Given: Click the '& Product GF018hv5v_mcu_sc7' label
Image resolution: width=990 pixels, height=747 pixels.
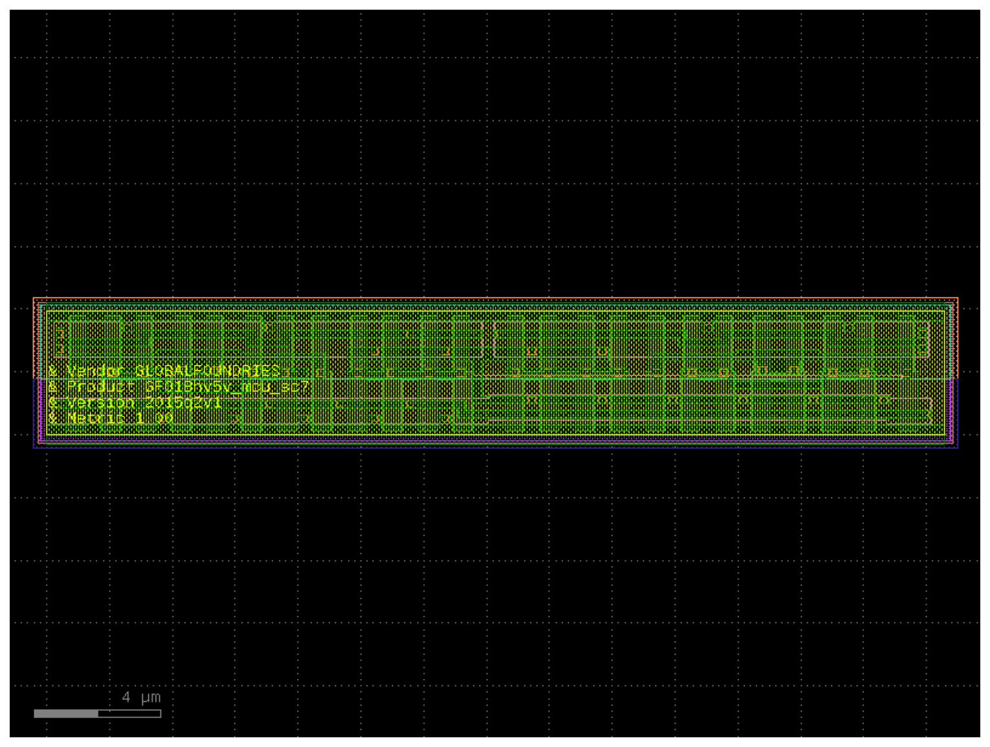Looking at the screenshot, I should coord(179,387).
